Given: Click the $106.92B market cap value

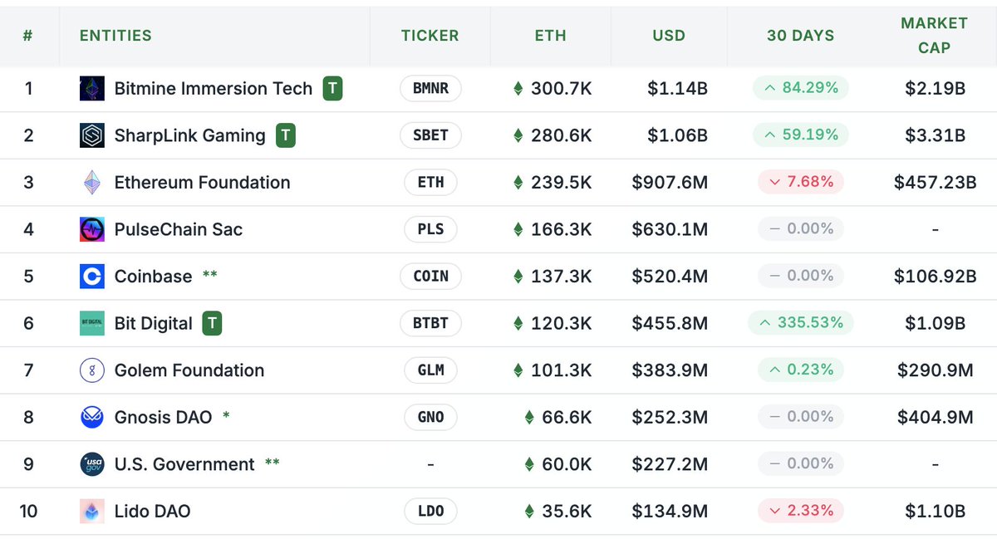Looking at the screenshot, I should coord(935,277).
